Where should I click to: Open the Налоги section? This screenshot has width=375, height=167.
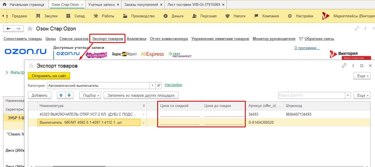tap(236, 16)
